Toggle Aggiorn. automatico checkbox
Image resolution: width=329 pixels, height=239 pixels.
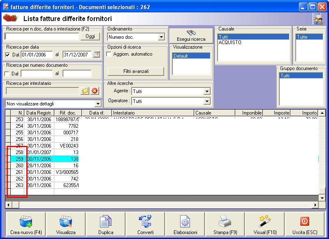tap(109, 54)
